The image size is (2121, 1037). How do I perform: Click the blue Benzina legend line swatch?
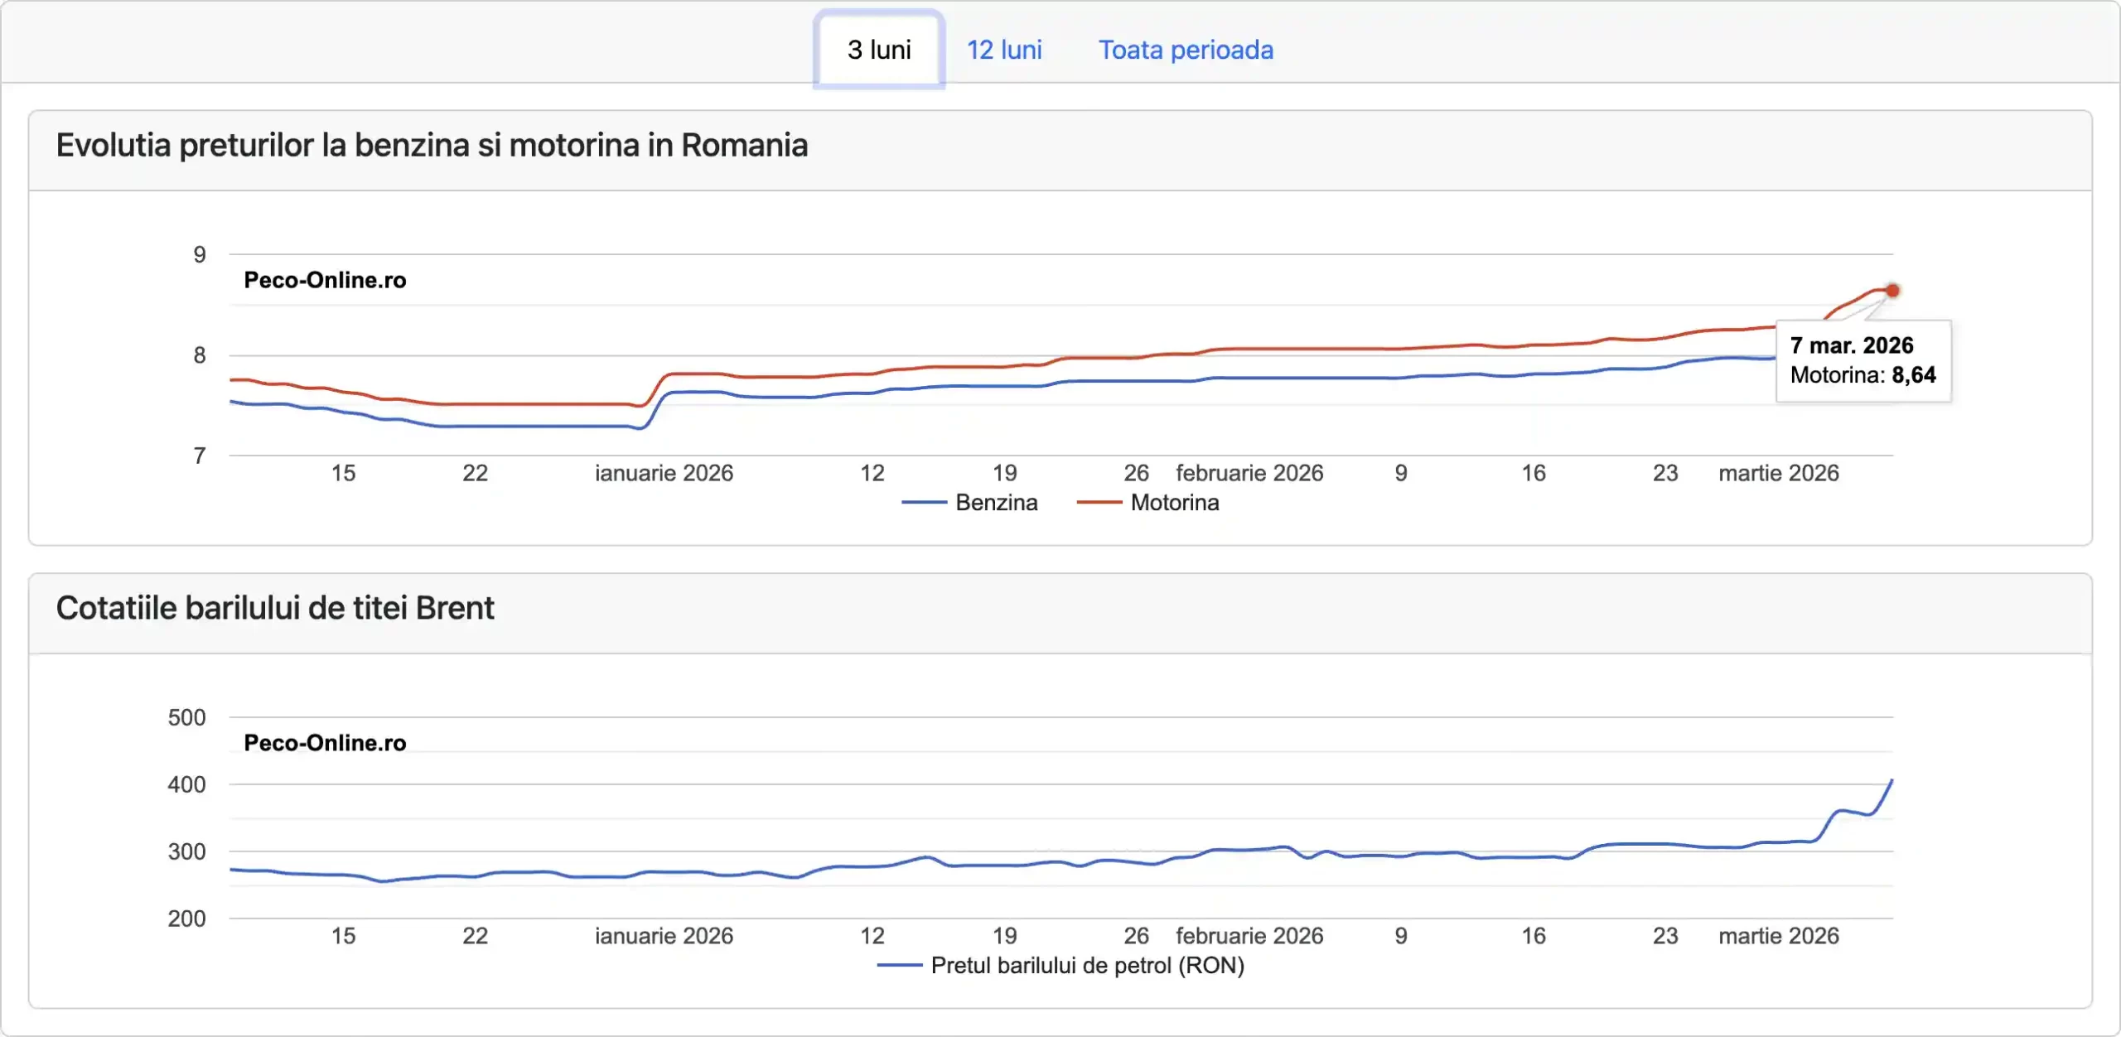(x=924, y=503)
